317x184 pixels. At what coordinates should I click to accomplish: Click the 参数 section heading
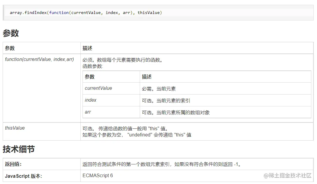pos(11,33)
